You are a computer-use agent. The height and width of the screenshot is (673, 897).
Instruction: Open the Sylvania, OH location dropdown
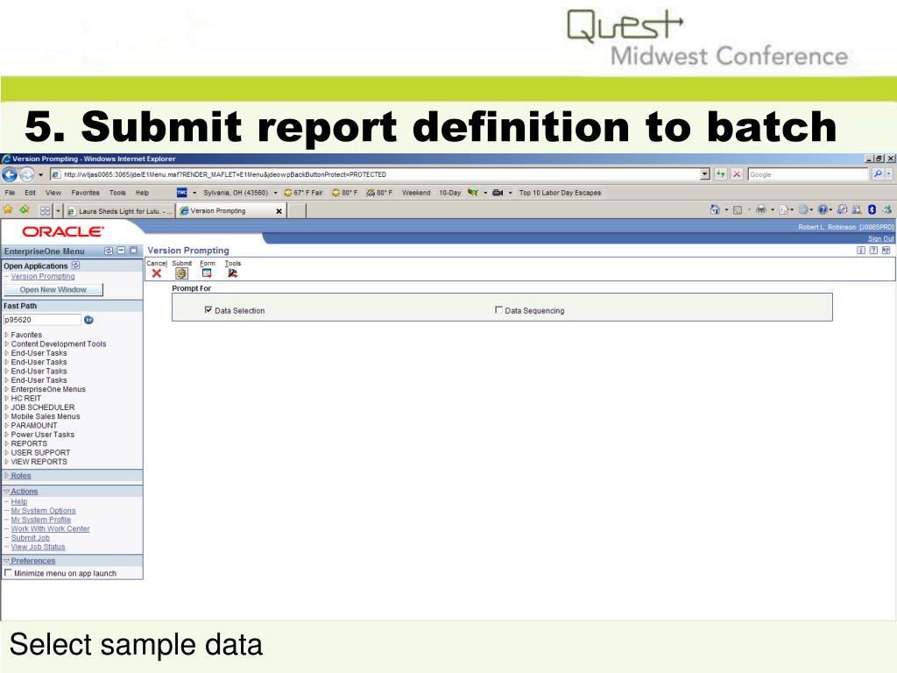(275, 193)
